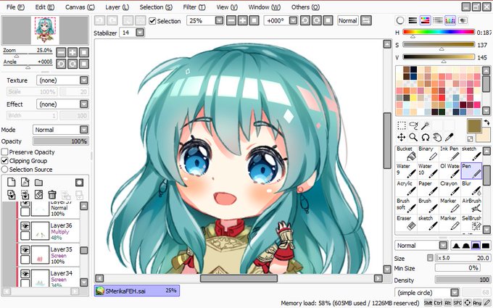The height and width of the screenshot is (308, 493).
Task: Click the Hue slider bar
Action: [439, 32]
